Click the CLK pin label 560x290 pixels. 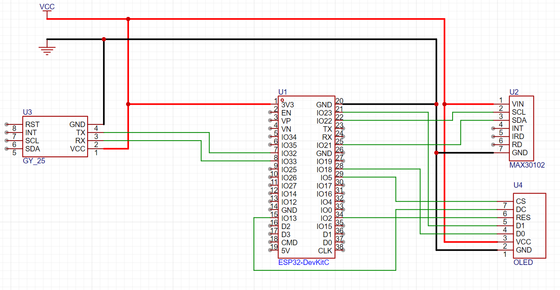(325, 251)
